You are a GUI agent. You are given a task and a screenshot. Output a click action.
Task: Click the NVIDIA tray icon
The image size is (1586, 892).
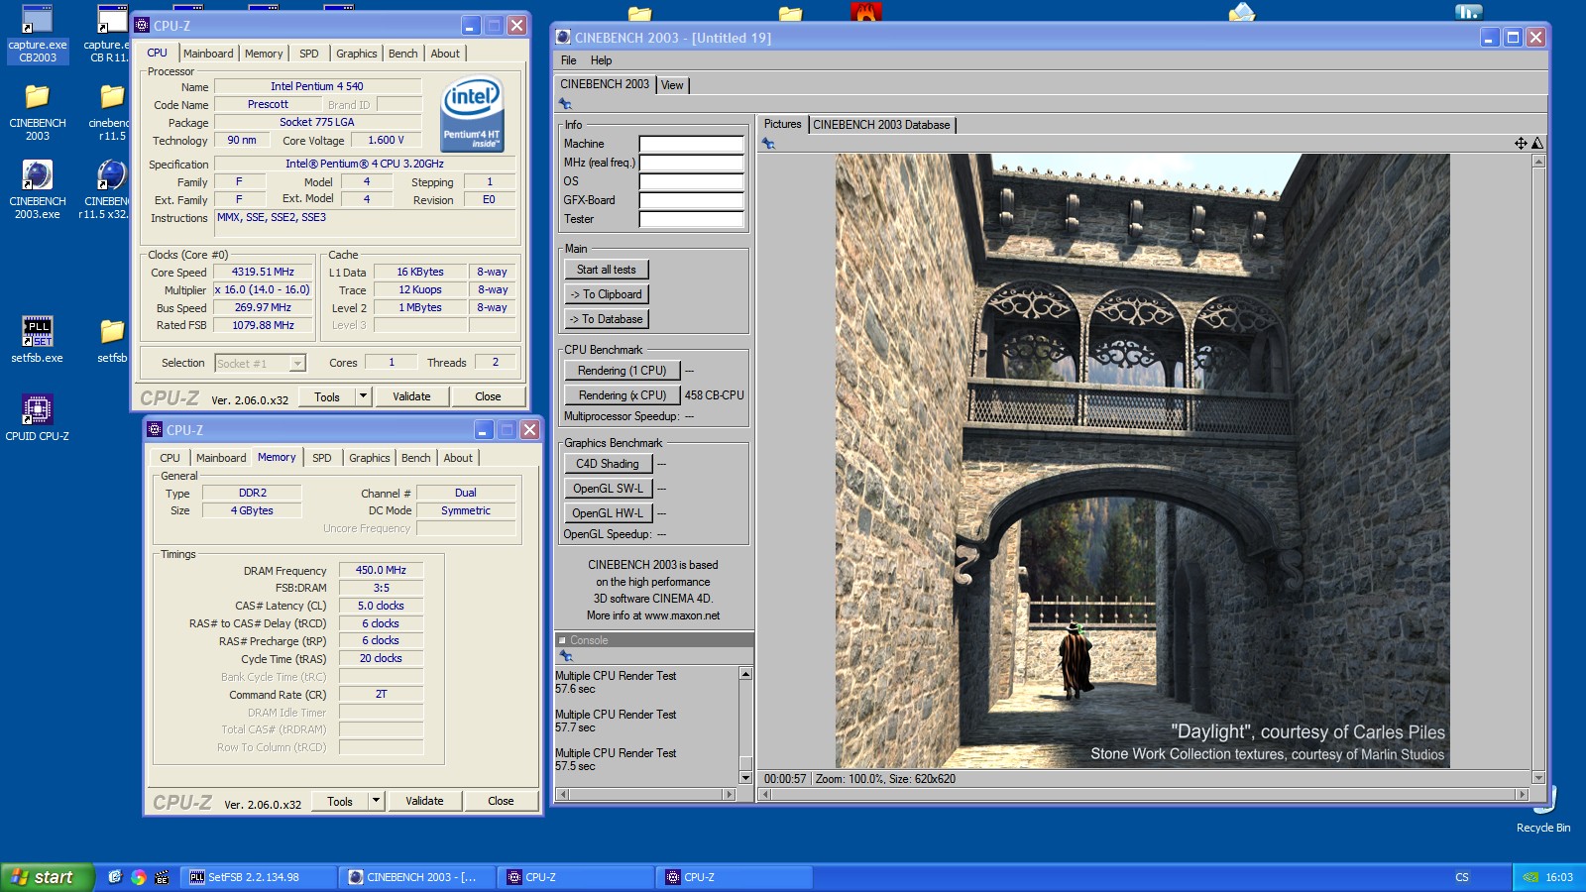[1530, 877]
